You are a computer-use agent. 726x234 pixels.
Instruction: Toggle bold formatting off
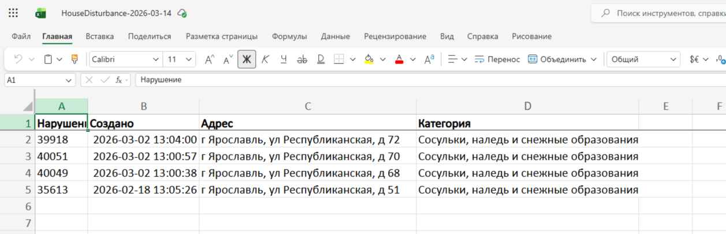click(247, 59)
